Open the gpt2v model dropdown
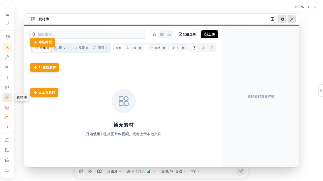 pos(141,171)
